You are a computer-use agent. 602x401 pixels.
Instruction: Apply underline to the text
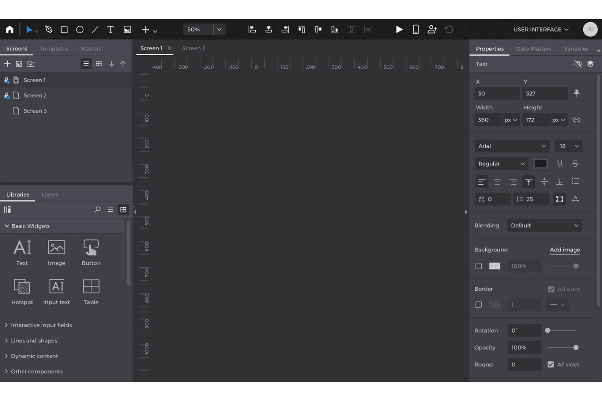tap(560, 163)
